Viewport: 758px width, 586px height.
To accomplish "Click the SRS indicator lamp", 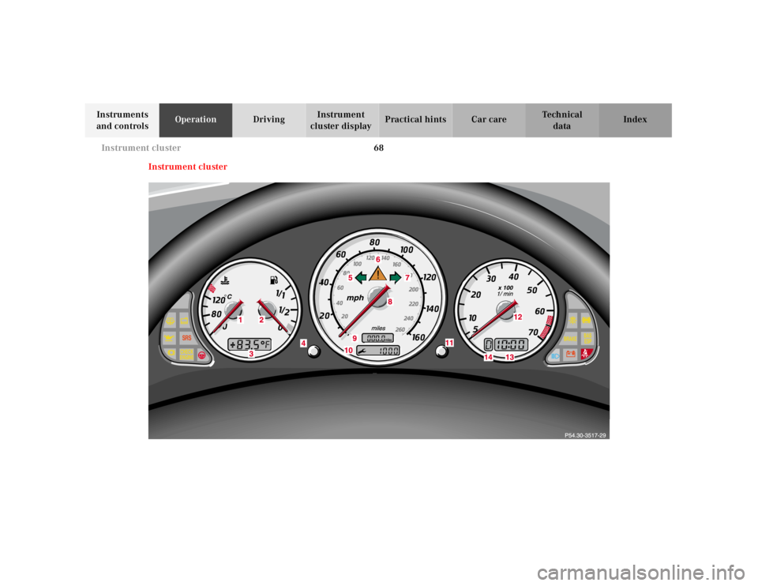I will pos(186,338).
